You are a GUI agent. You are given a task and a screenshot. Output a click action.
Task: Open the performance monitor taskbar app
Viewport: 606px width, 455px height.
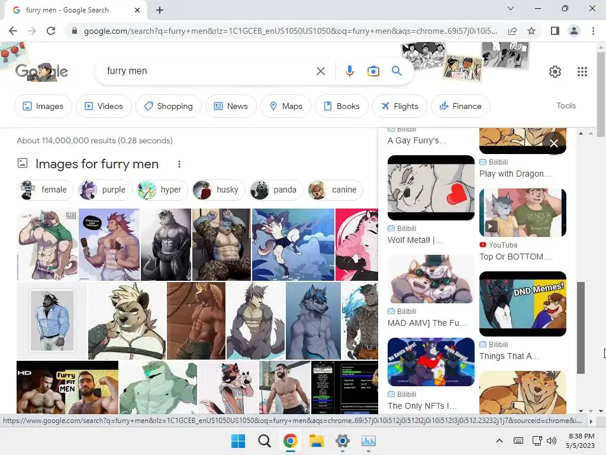[x=368, y=441]
